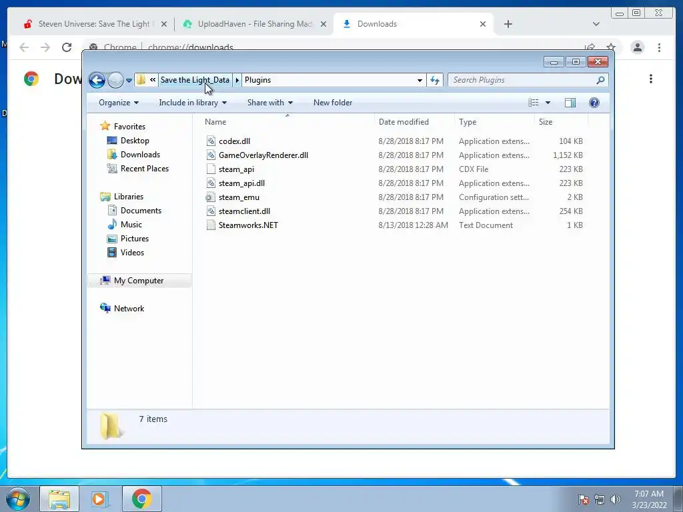Image resolution: width=683 pixels, height=512 pixels.
Task: Open Recent Places in Favorites
Action: click(x=144, y=169)
